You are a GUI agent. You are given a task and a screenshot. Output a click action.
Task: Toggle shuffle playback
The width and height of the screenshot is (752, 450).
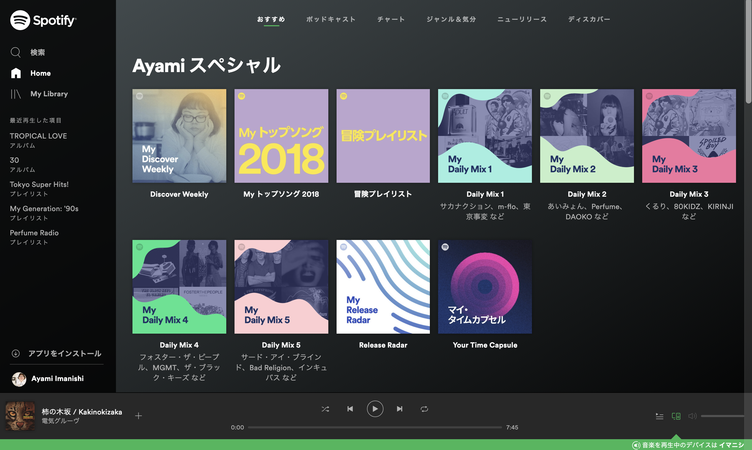[x=325, y=409]
